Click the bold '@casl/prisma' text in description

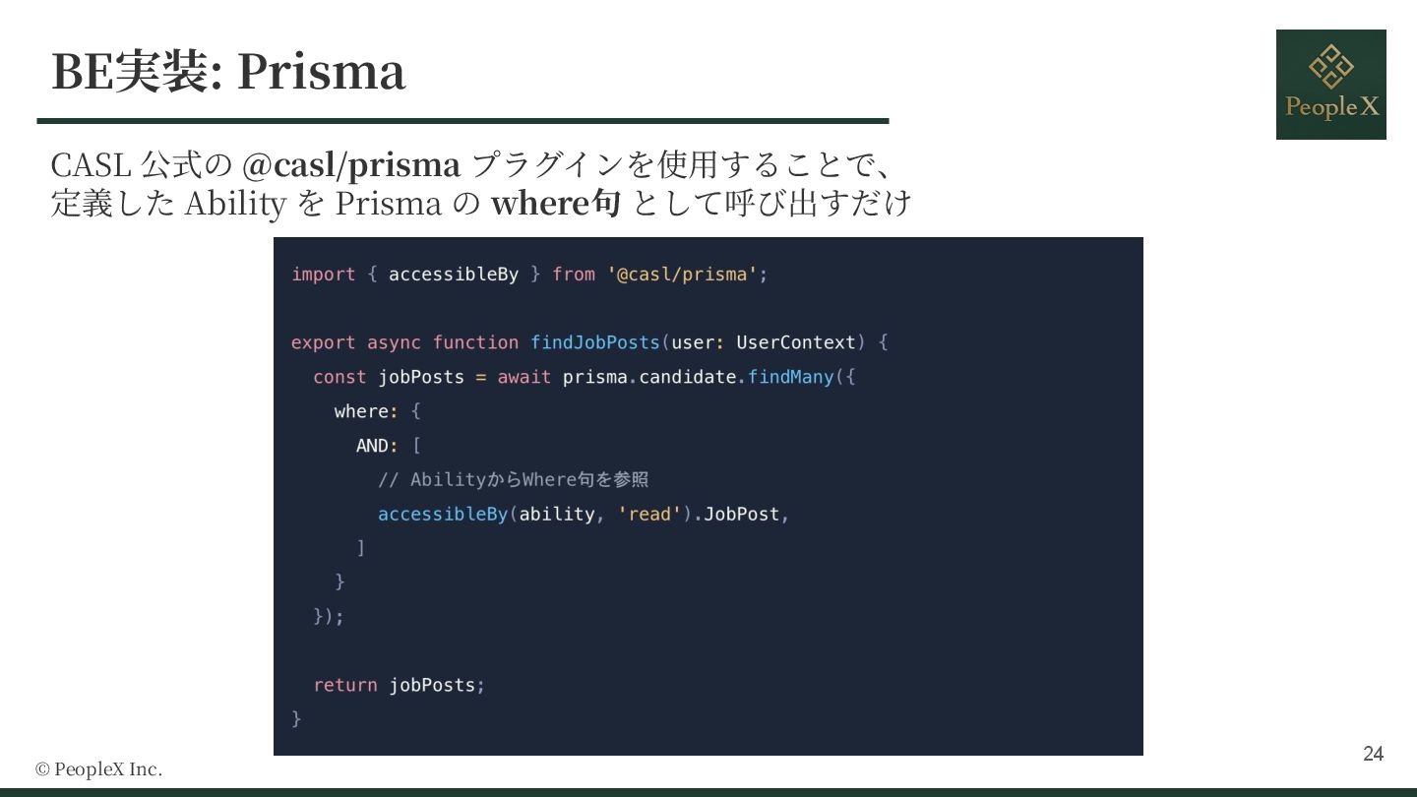[x=350, y=164]
